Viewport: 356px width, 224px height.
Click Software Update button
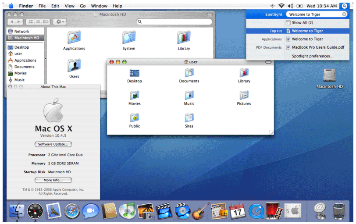(53, 144)
